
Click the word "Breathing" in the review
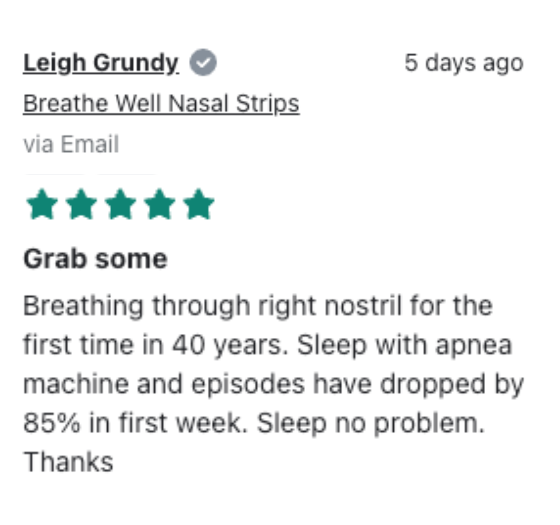[83, 306]
